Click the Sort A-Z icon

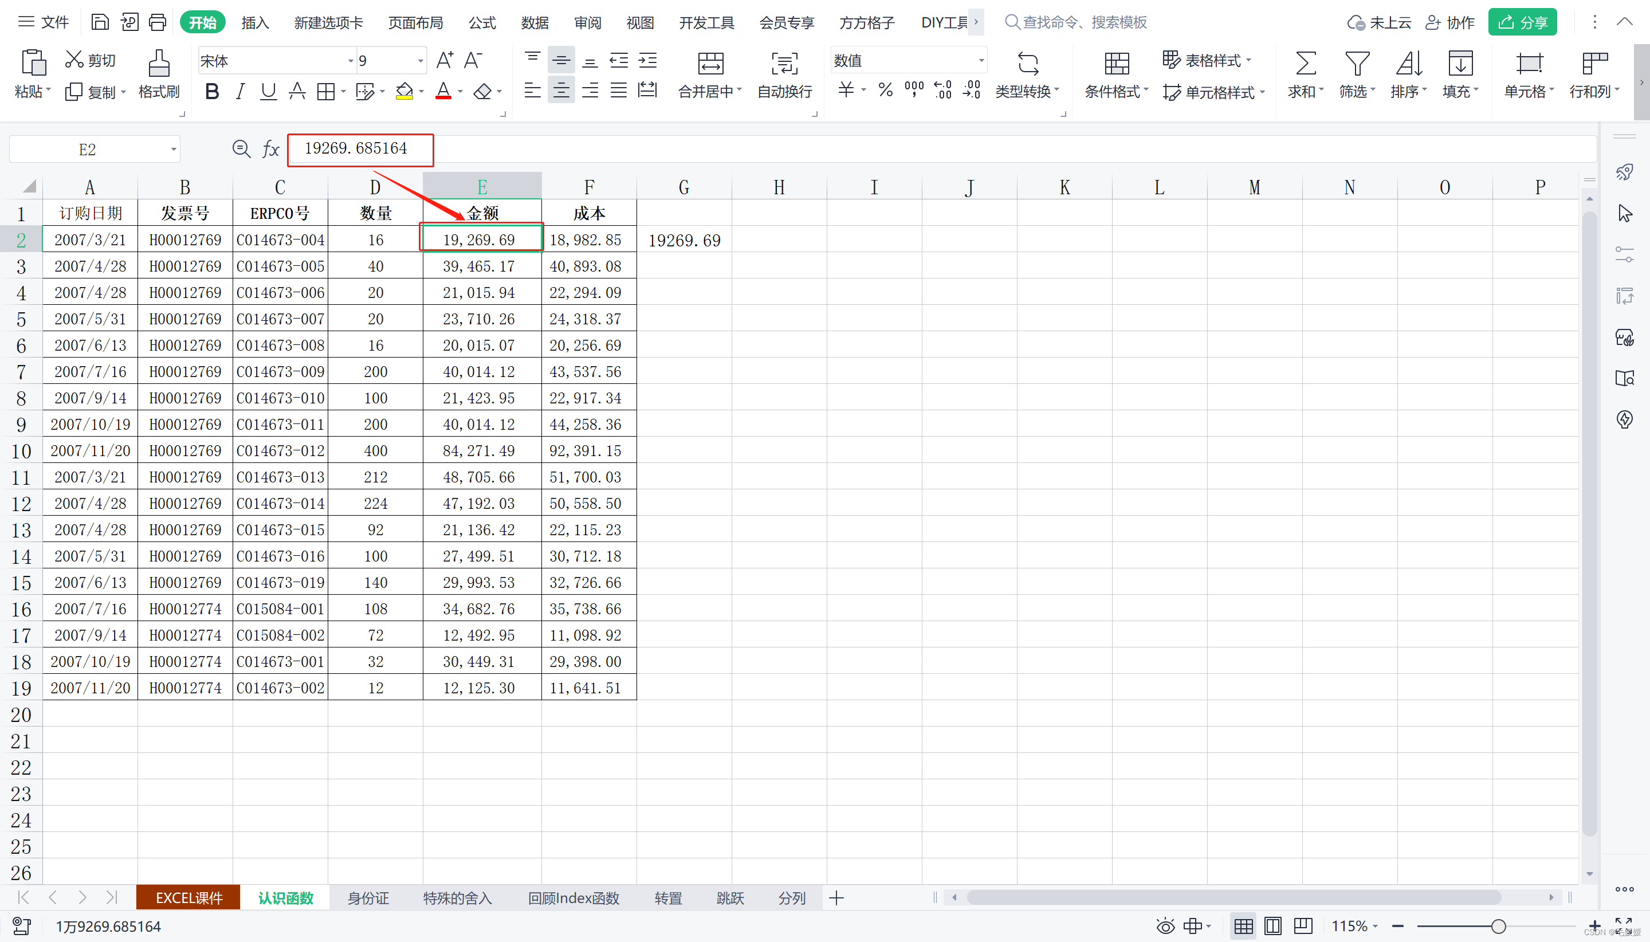click(1409, 64)
